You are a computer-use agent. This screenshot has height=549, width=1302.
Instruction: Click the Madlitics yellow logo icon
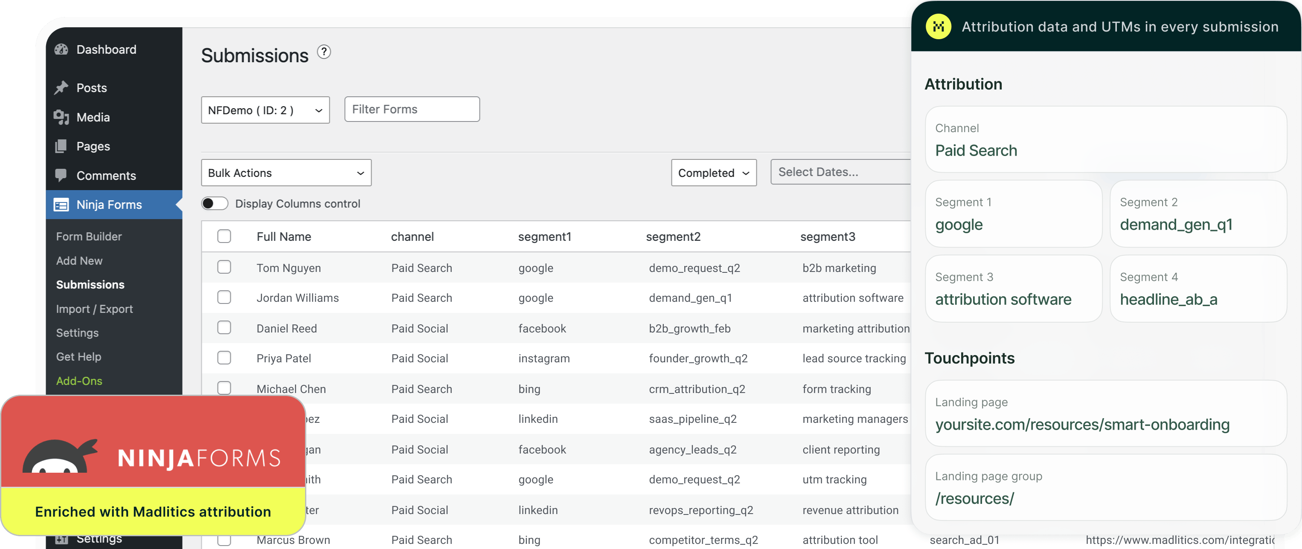938,26
